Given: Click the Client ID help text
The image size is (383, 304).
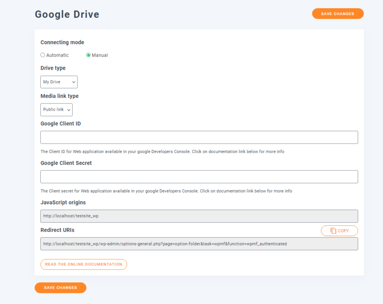Looking at the screenshot, I should pos(162,152).
